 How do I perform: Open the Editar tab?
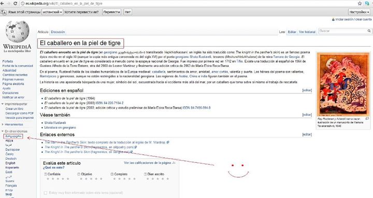click(292, 32)
